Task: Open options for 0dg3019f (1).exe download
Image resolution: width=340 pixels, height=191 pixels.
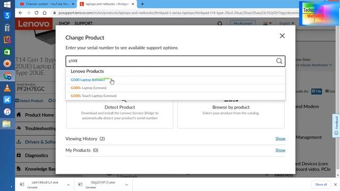Action: click(126, 185)
